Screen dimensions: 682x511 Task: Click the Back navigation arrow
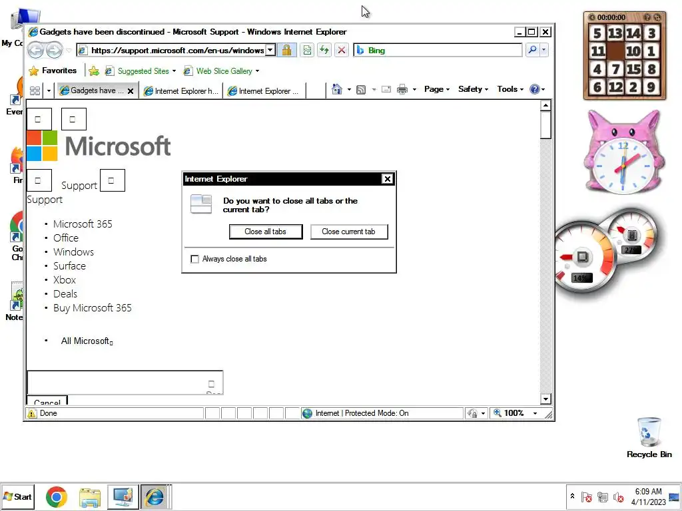coord(36,51)
